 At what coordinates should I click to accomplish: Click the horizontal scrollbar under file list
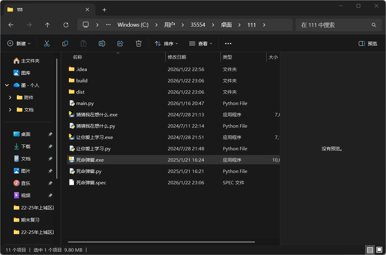[161, 242]
